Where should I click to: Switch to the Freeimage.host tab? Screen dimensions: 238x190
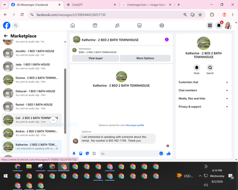[x=147, y=5]
